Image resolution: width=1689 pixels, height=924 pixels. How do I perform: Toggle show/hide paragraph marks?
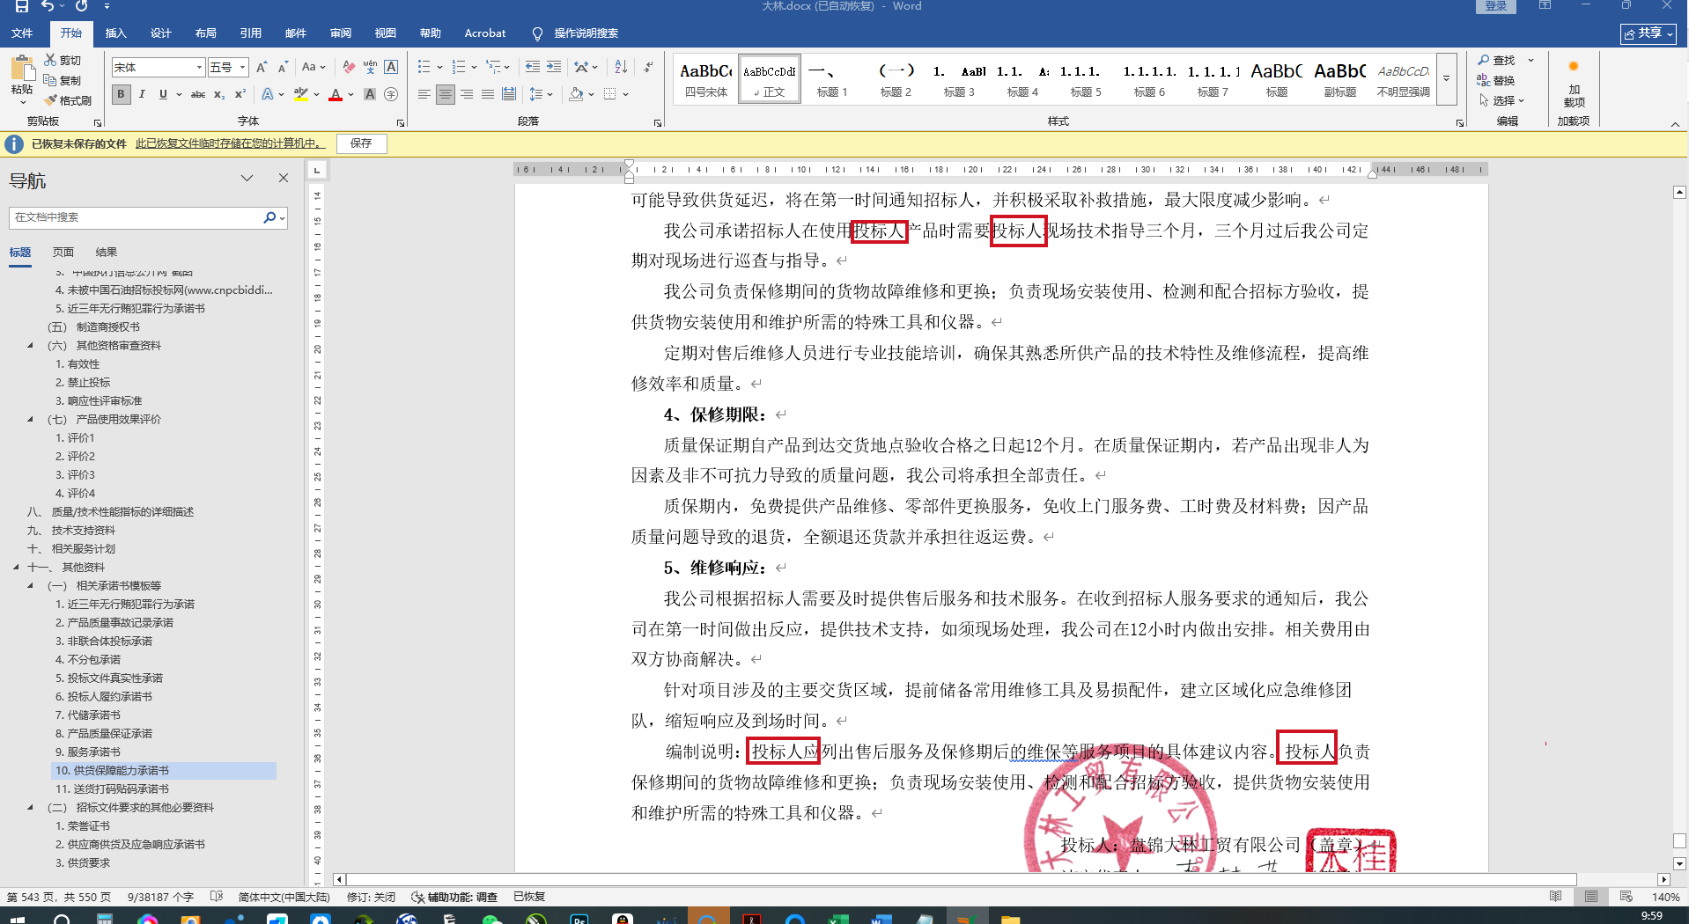(649, 67)
